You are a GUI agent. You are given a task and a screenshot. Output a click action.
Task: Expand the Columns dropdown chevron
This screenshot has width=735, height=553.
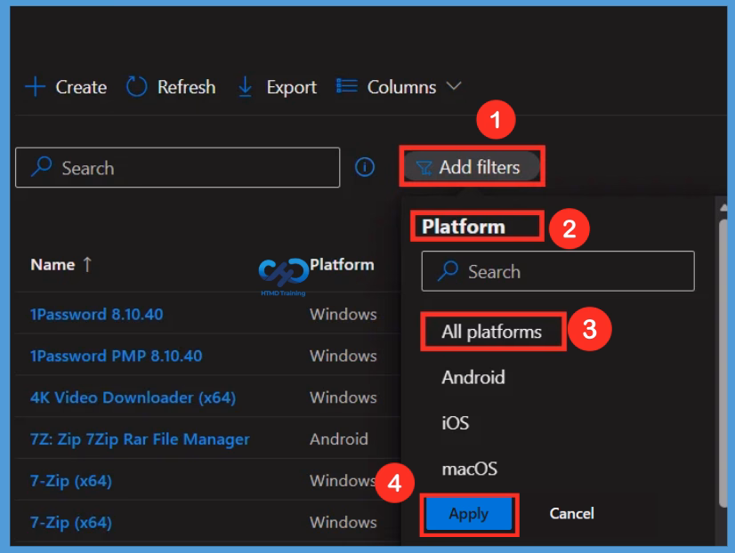coord(454,86)
